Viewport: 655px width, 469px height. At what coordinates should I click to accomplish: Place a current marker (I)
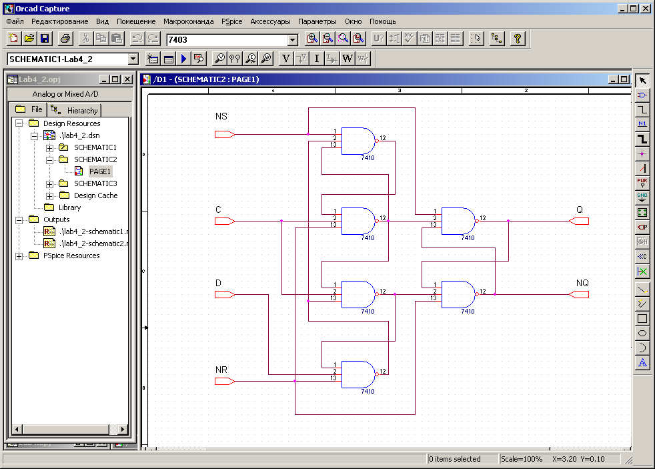click(317, 59)
